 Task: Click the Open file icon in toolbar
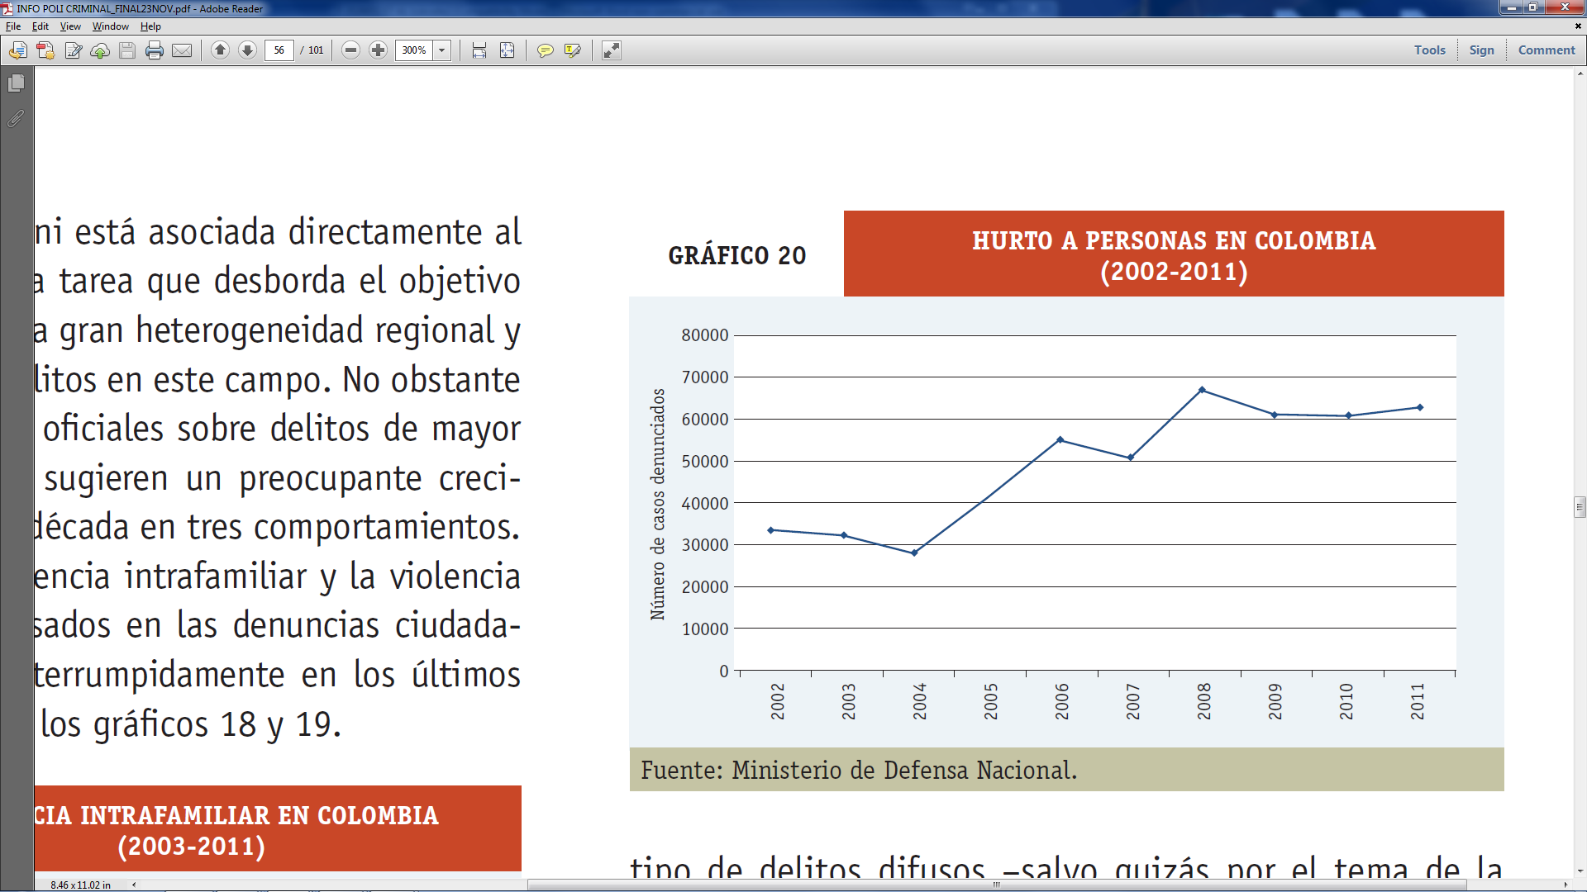coord(17,50)
